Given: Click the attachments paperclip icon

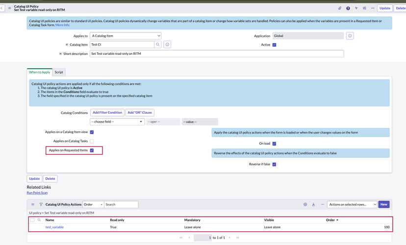Looking at the screenshot, I should [340, 8].
